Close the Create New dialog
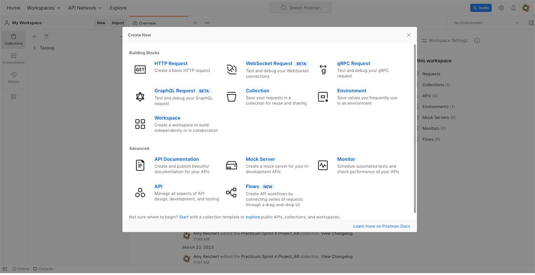Image resolution: width=535 pixels, height=275 pixels. tap(409, 35)
